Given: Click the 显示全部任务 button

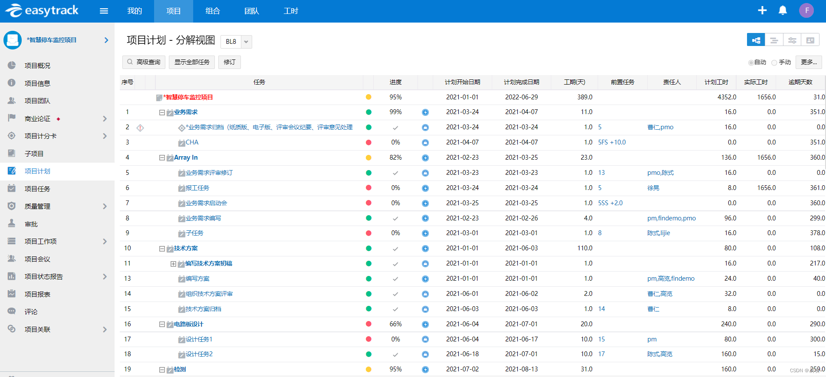Looking at the screenshot, I should coord(192,62).
